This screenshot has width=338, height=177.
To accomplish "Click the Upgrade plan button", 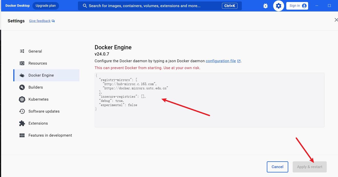I will pyautogui.click(x=46, y=6).
